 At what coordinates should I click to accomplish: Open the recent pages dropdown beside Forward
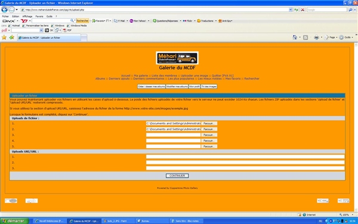pyautogui.click(x=17, y=10)
